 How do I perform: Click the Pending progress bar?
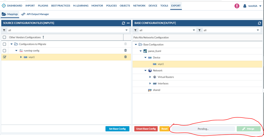[x=203, y=129]
